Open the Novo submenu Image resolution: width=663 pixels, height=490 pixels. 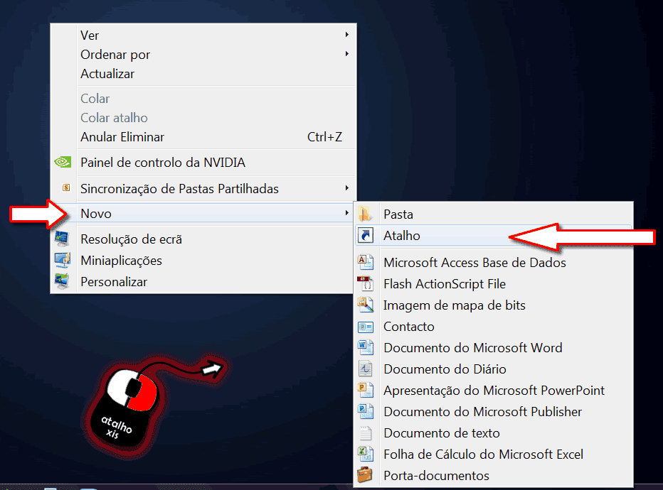pyautogui.click(x=95, y=213)
